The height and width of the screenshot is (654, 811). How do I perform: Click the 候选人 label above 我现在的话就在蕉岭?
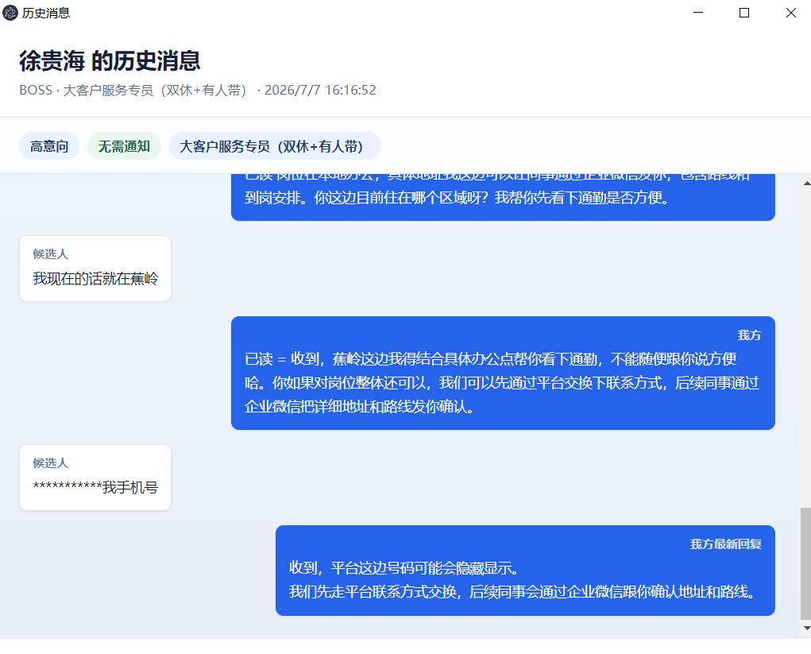[x=50, y=254]
